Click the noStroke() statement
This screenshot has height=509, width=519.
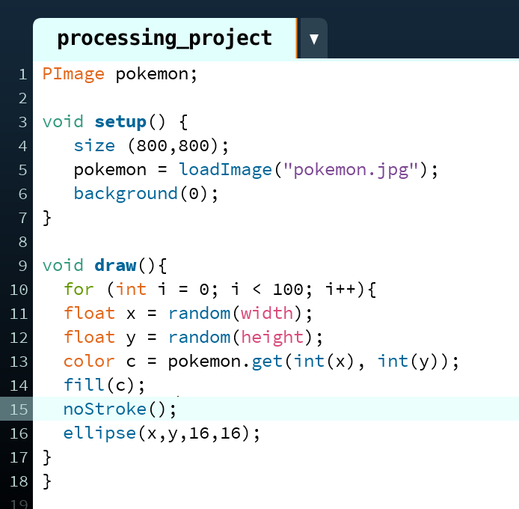tap(120, 409)
